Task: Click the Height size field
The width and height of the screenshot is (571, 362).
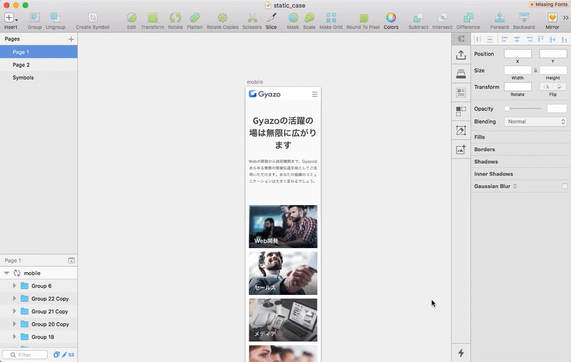Action: tap(553, 70)
